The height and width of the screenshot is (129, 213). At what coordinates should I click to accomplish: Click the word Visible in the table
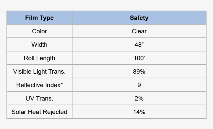[x=22, y=72]
